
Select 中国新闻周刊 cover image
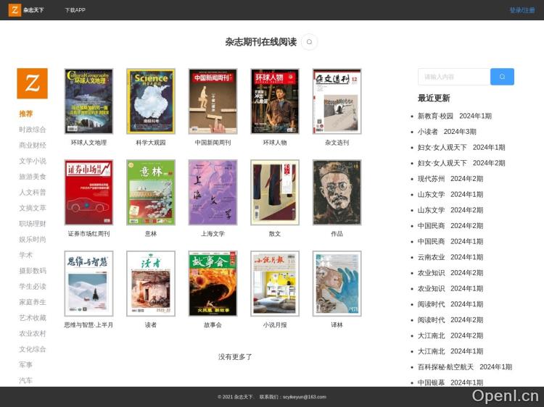[x=213, y=101]
